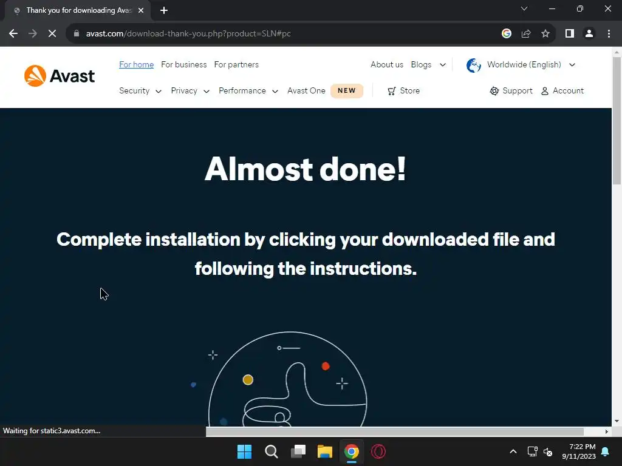Image resolution: width=622 pixels, height=466 pixels.
Task: Stop page loading with the X button
Action: point(52,34)
